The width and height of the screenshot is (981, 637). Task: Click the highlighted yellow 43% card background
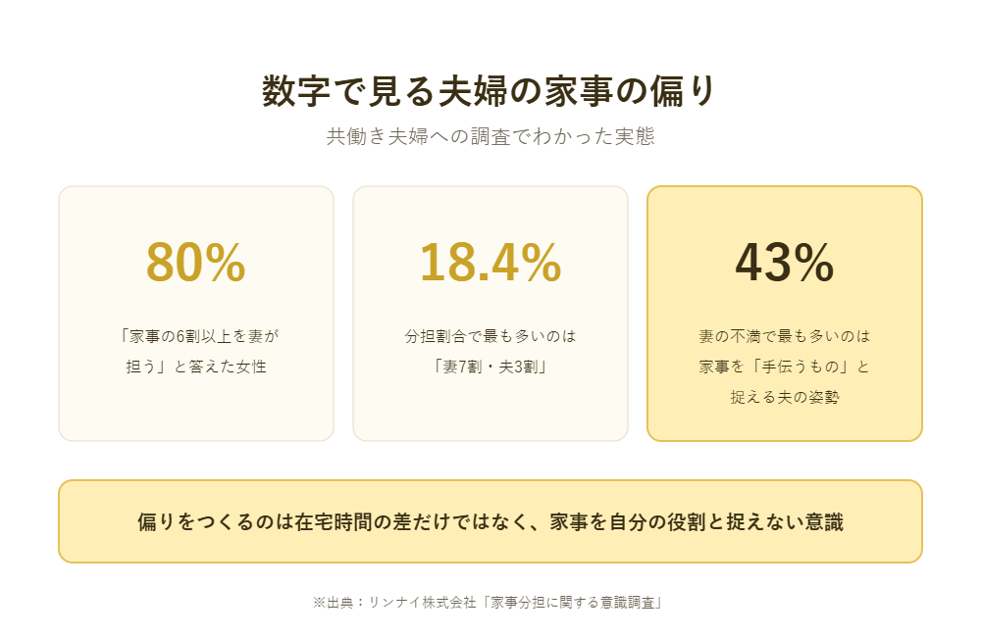[x=785, y=425]
